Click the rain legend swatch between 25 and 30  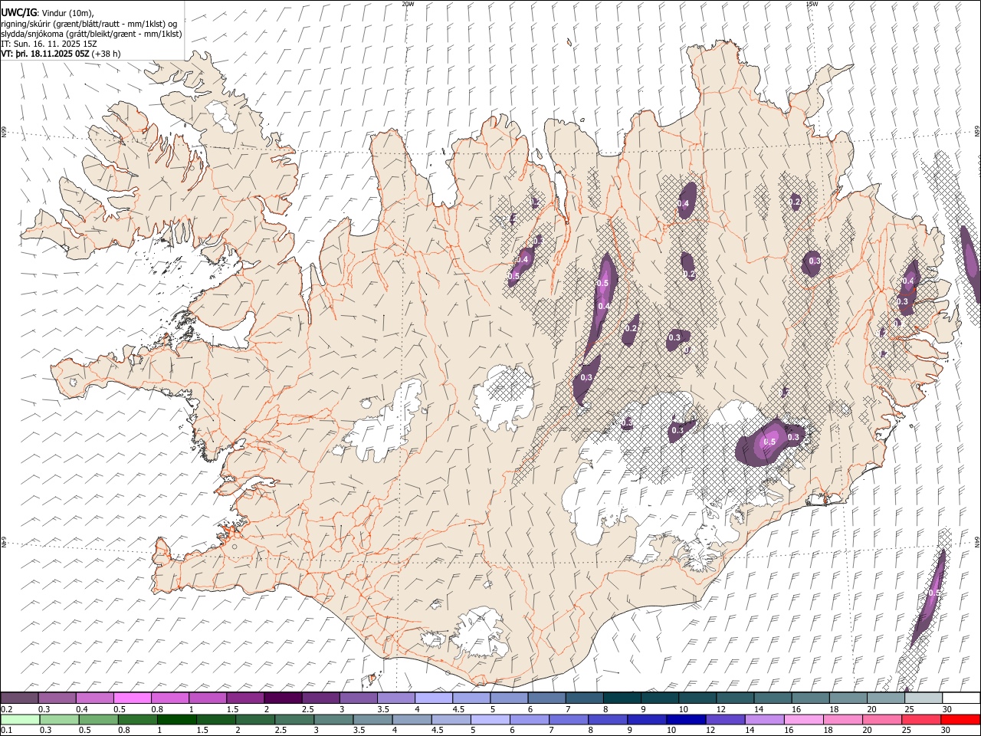click(x=920, y=719)
